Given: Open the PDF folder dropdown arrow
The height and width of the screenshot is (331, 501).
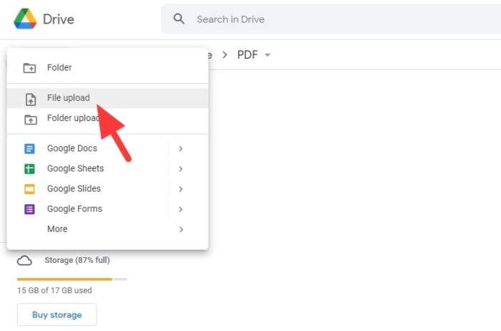Looking at the screenshot, I should [x=268, y=55].
